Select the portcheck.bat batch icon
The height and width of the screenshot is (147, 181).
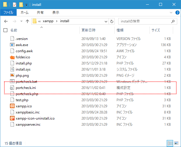coord(12,81)
